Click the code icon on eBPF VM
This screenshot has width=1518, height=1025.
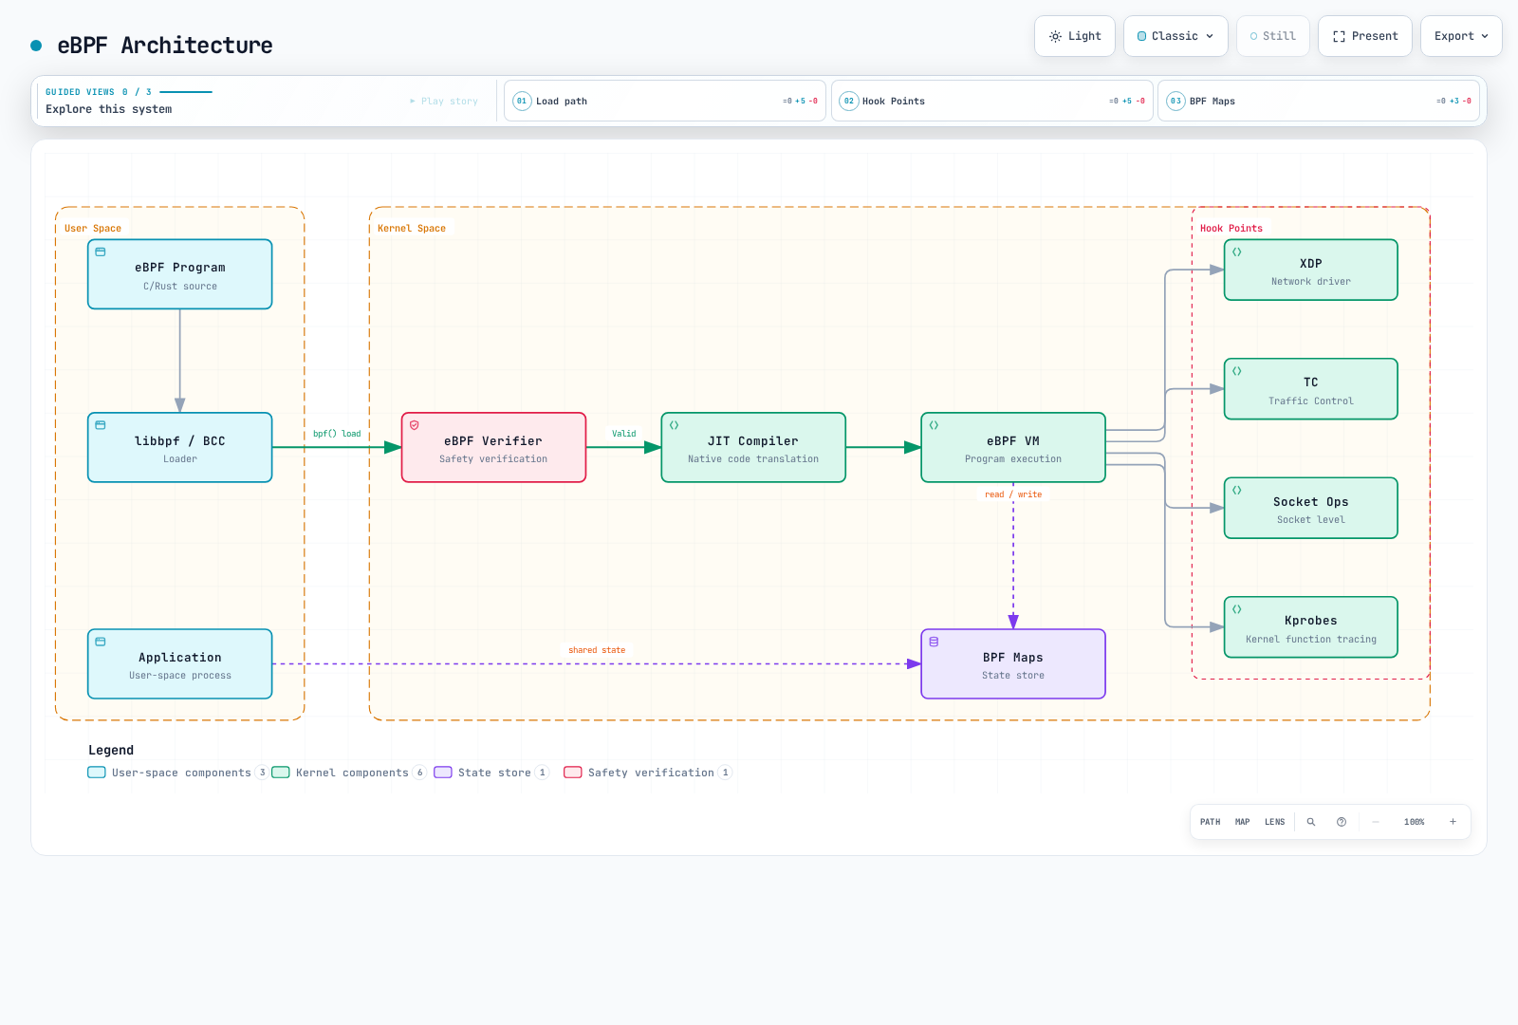pyautogui.click(x=934, y=425)
